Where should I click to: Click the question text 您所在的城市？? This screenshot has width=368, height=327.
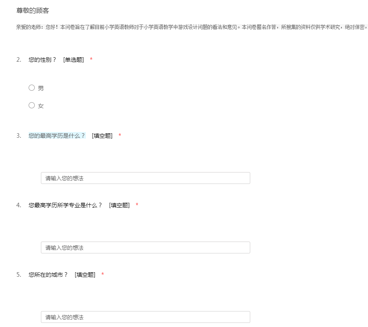point(48,275)
